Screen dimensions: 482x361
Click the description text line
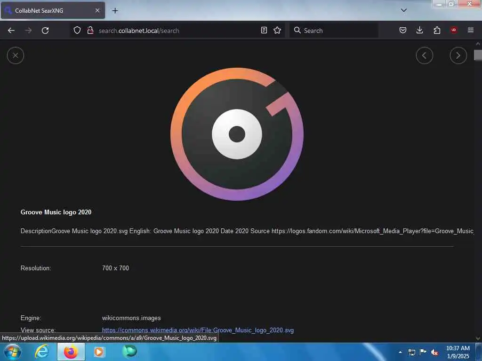point(247,231)
